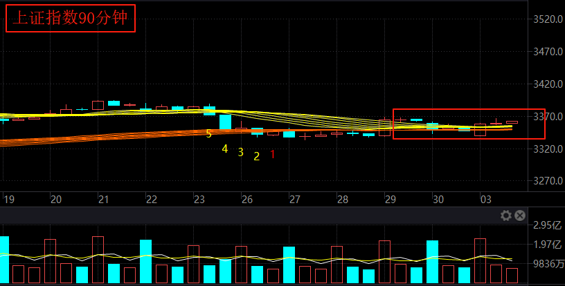Open volume indicator settings gear
This screenshot has width=565, height=286.
[506, 216]
